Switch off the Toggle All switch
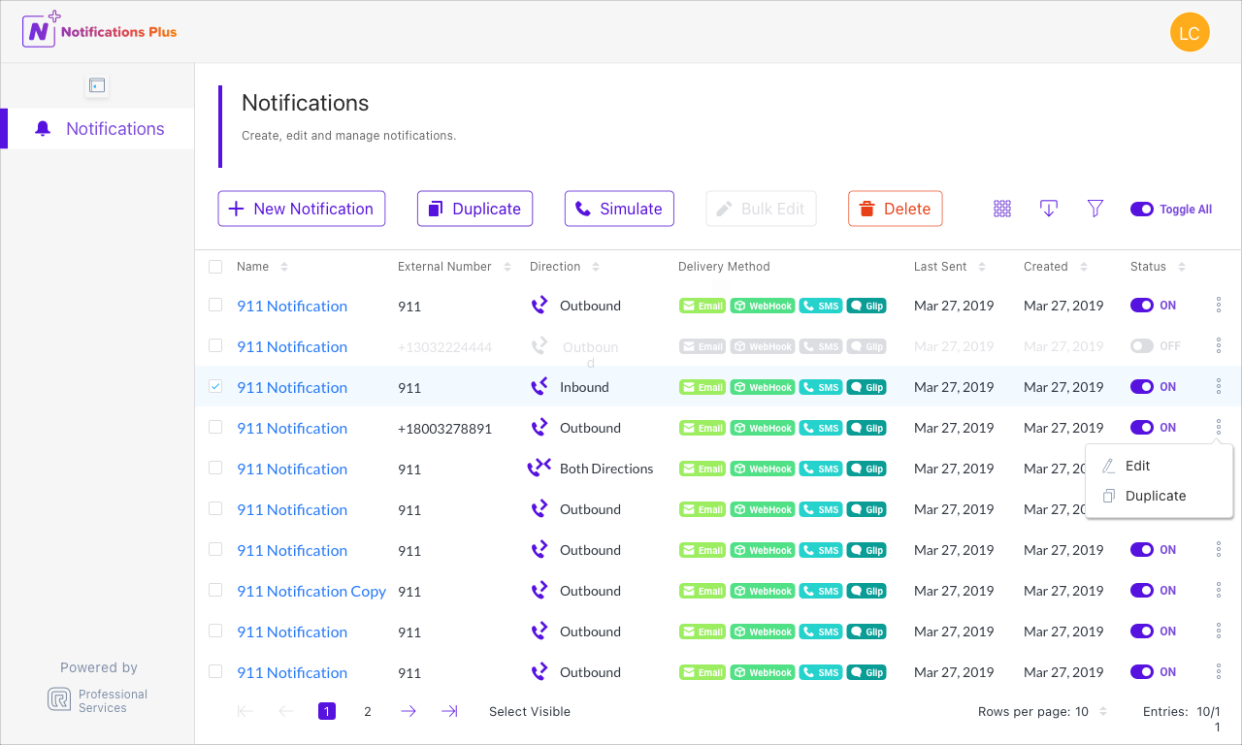This screenshot has height=745, width=1242. pyautogui.click(x=1142, y=209)
